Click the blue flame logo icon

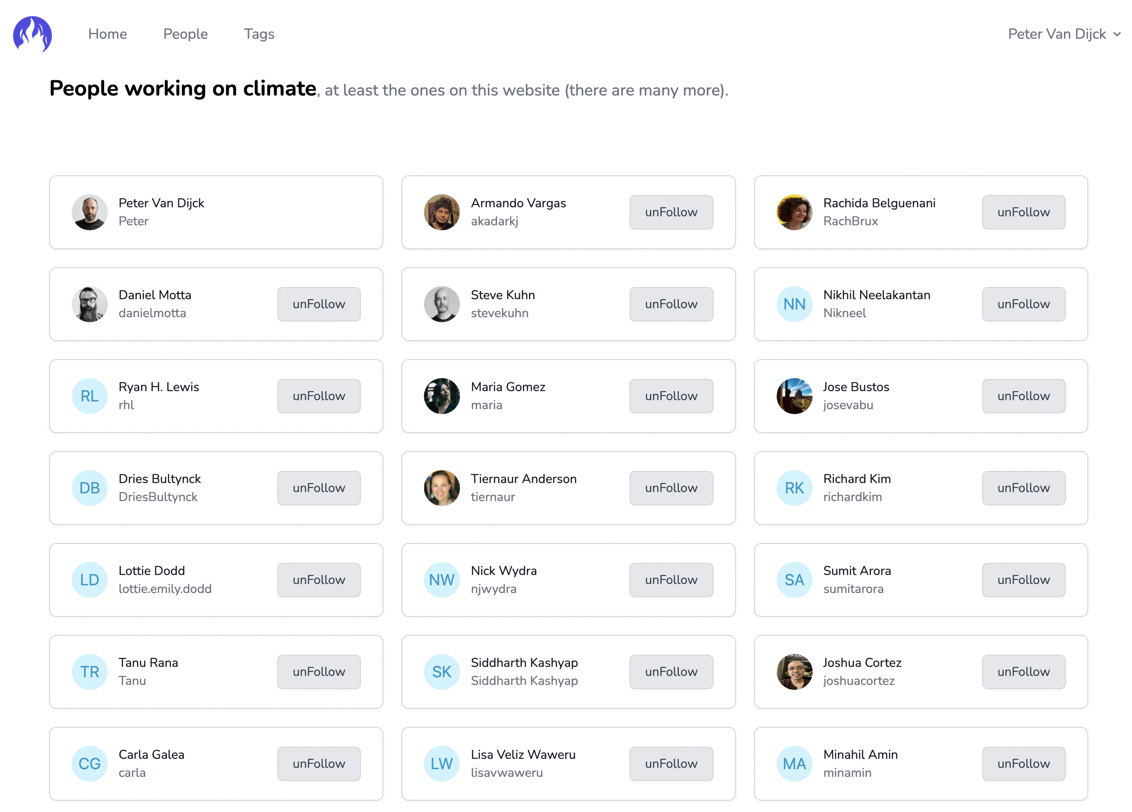coord(32,34)
